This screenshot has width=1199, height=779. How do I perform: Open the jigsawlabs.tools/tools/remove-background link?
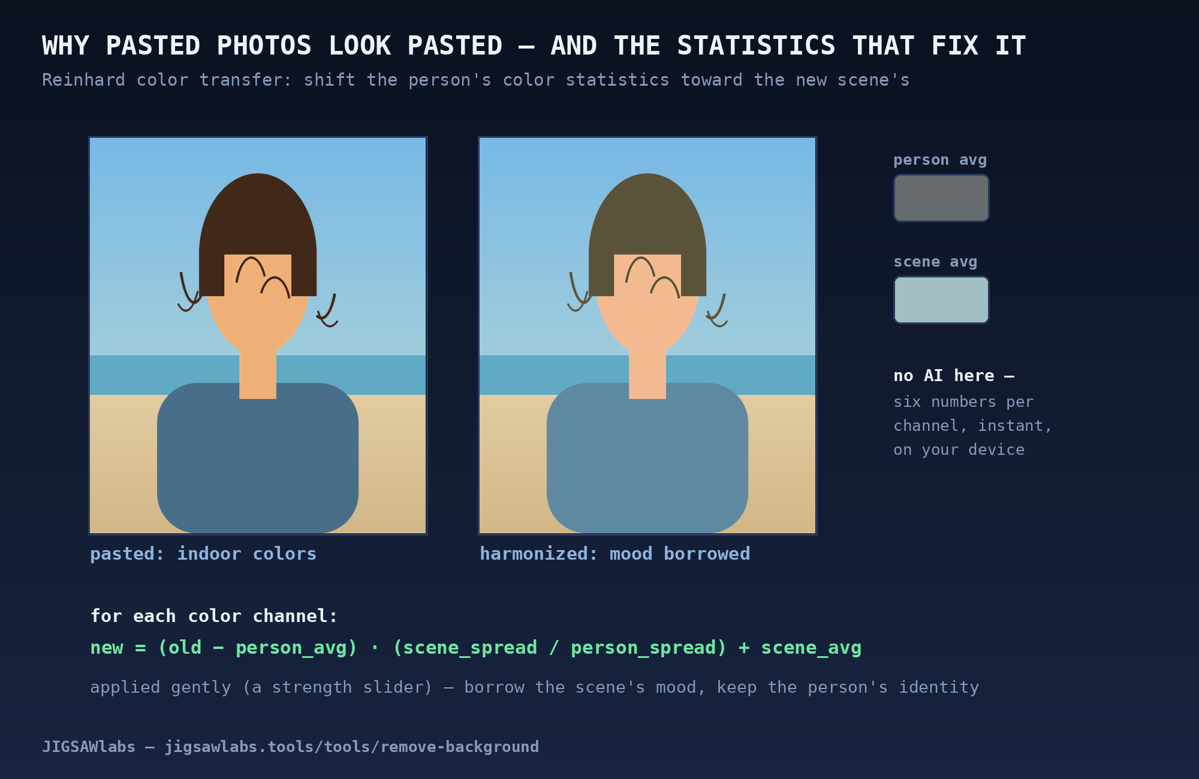[x=352, y=747]
